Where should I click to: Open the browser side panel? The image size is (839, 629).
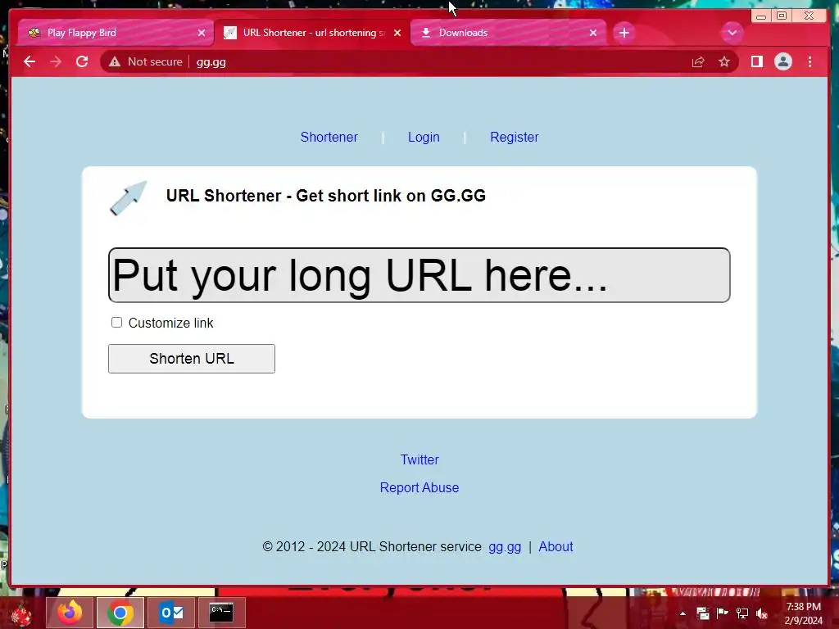click(x=756, y=62)
